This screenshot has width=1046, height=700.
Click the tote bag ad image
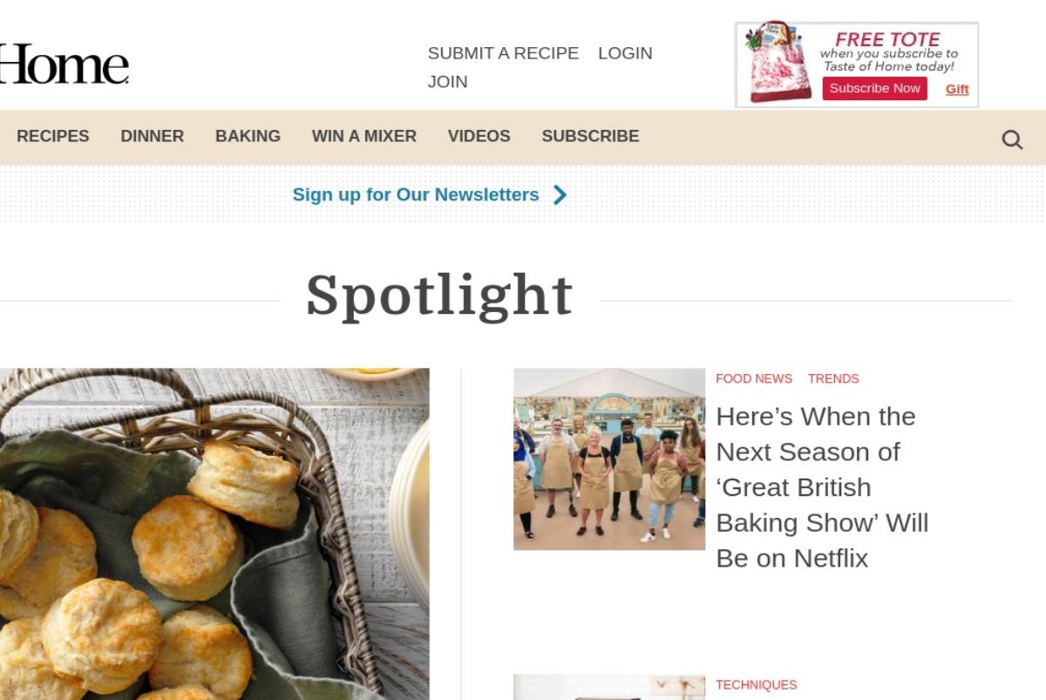(x=778, y=62)
